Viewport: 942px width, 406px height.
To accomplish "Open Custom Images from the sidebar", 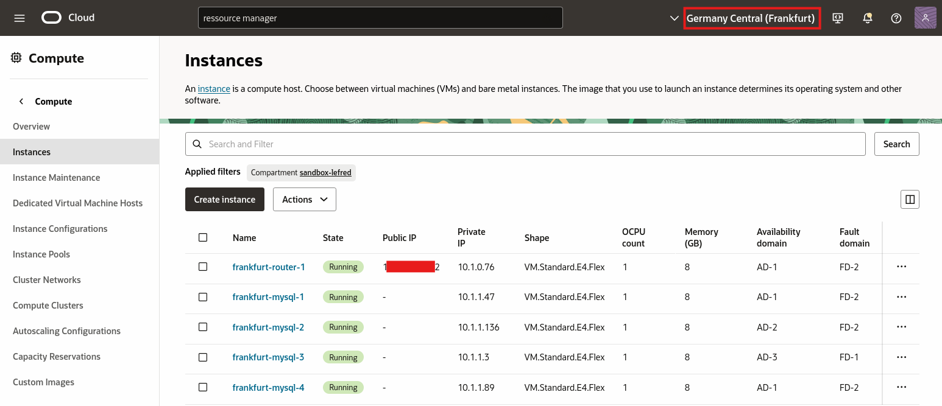I will (43, 382).
